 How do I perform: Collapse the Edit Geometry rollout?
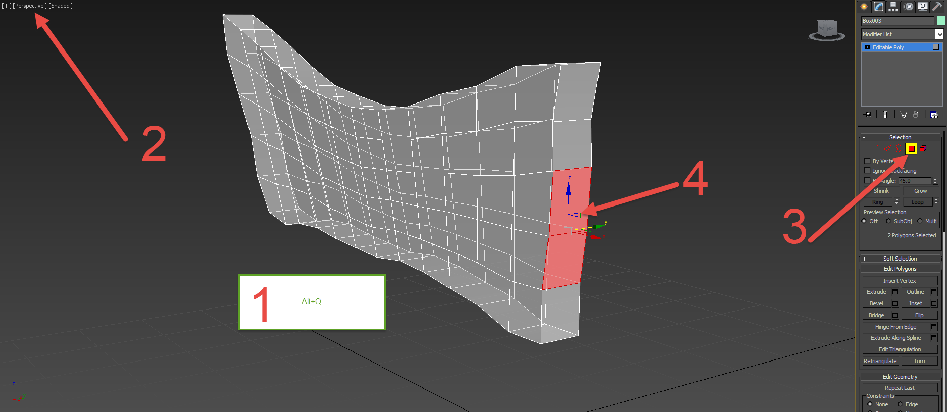[x=900, y=377]
